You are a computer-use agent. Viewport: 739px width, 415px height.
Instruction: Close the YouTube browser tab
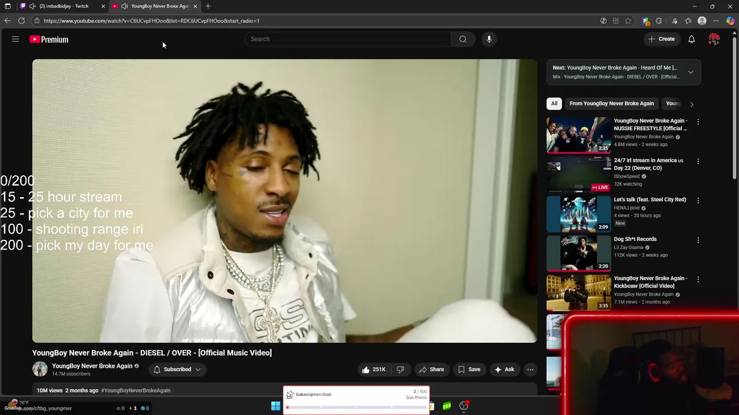point(195,6)
